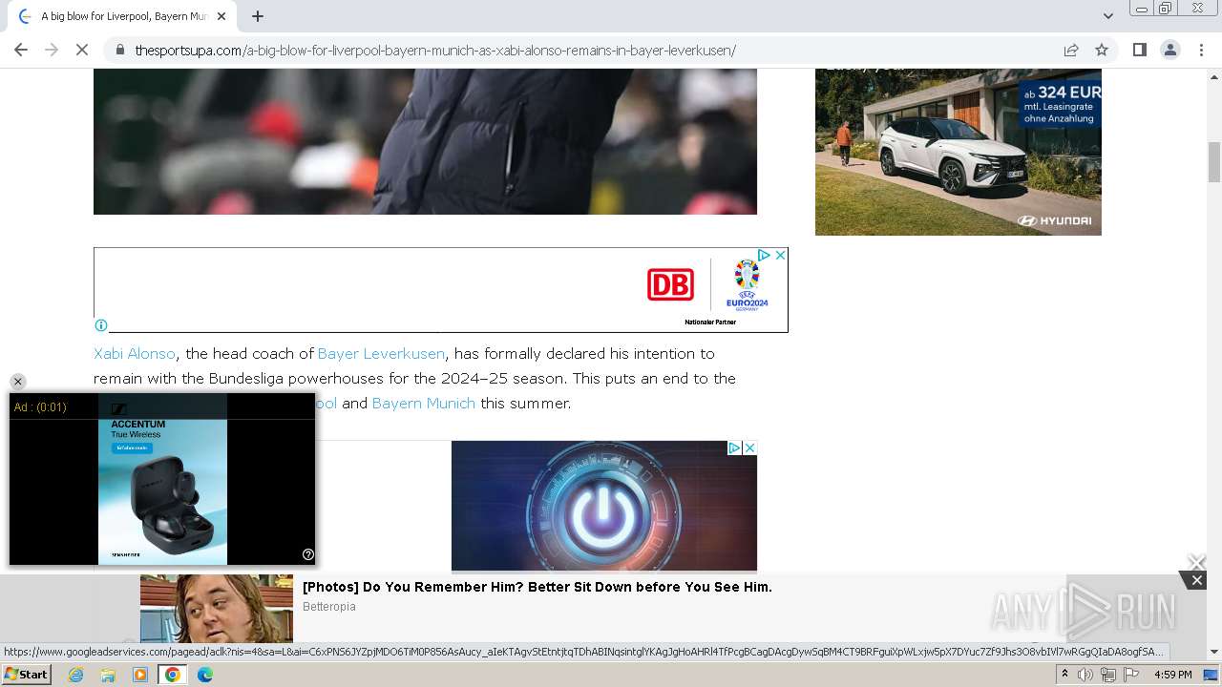Viewport: 1222px width, 687px height.
Task: Click the DB logo in banner
Action: tap(670, 284)
